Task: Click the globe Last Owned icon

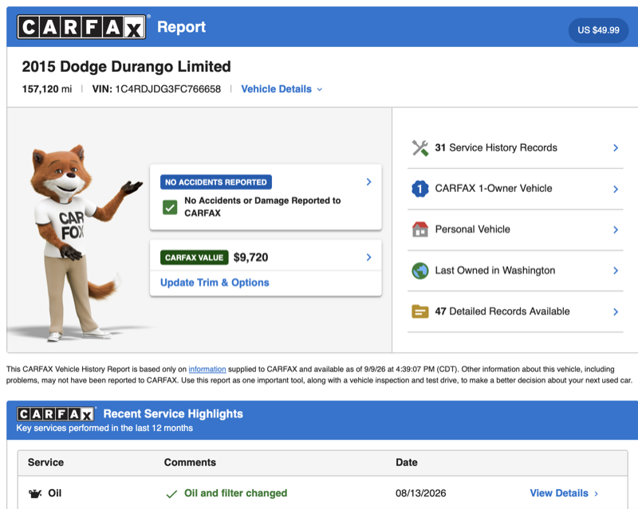Action: pyautogui.click(x=420, y=271)
